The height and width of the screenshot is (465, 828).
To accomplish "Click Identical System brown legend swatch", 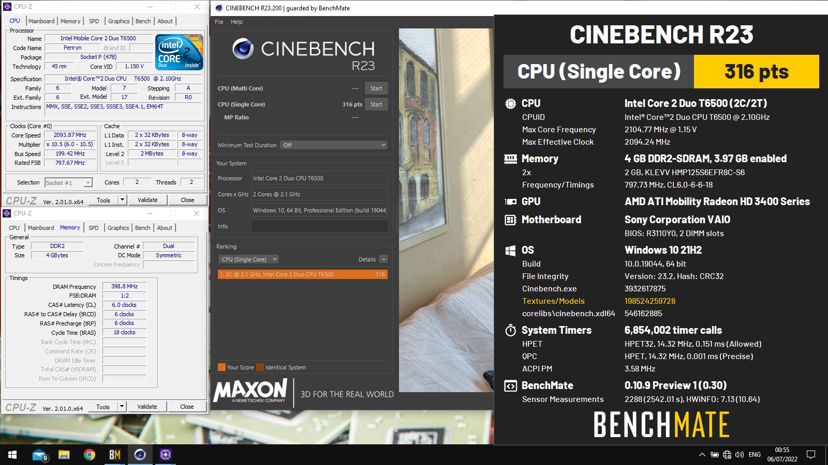I will pos(260,367).
